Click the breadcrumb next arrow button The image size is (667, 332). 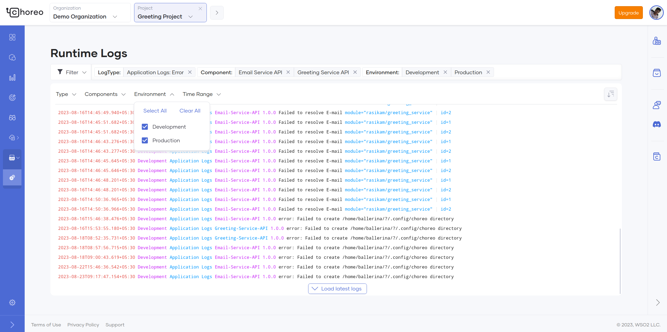tap(217, 13)
